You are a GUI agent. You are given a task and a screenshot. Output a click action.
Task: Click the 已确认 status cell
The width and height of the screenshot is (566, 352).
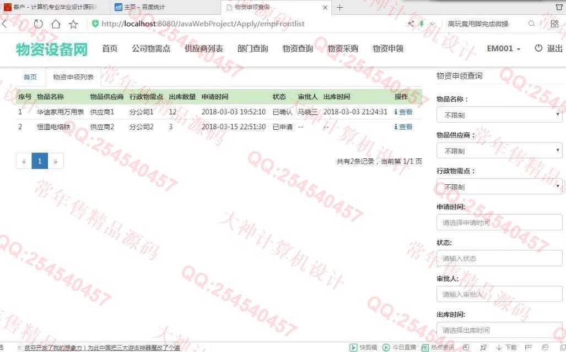[283, 112]
